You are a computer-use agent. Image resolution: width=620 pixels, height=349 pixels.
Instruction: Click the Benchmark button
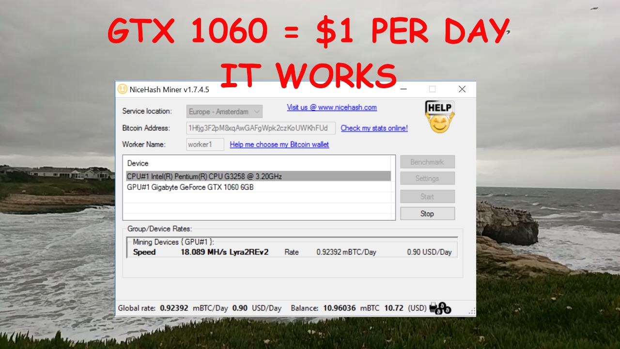[x=427, y=162]
